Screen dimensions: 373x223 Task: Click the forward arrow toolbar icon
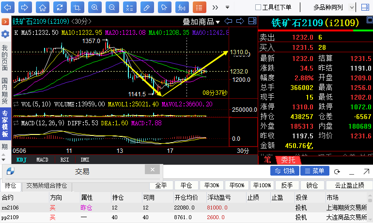point(25,7)
